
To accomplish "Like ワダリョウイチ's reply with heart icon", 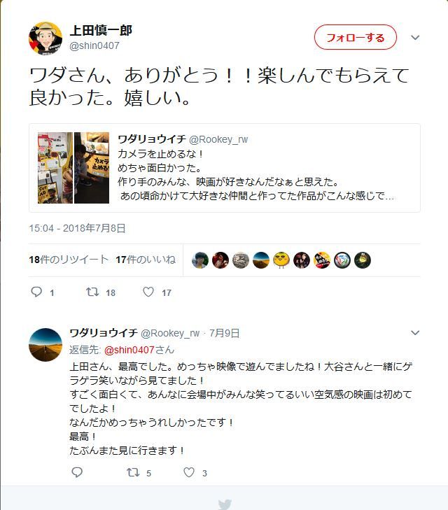I will (x=189, y=472).
